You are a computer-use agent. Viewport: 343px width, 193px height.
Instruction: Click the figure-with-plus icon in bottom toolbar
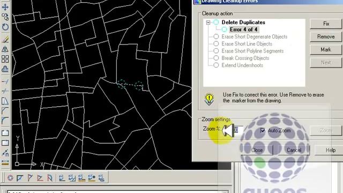[x=92, y=178]
